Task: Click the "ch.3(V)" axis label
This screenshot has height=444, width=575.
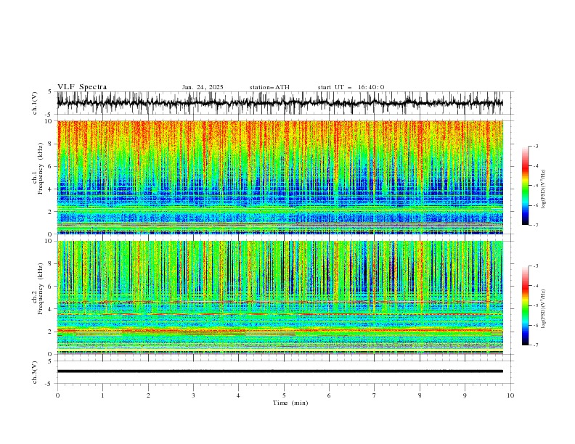Action: [35, 372]
